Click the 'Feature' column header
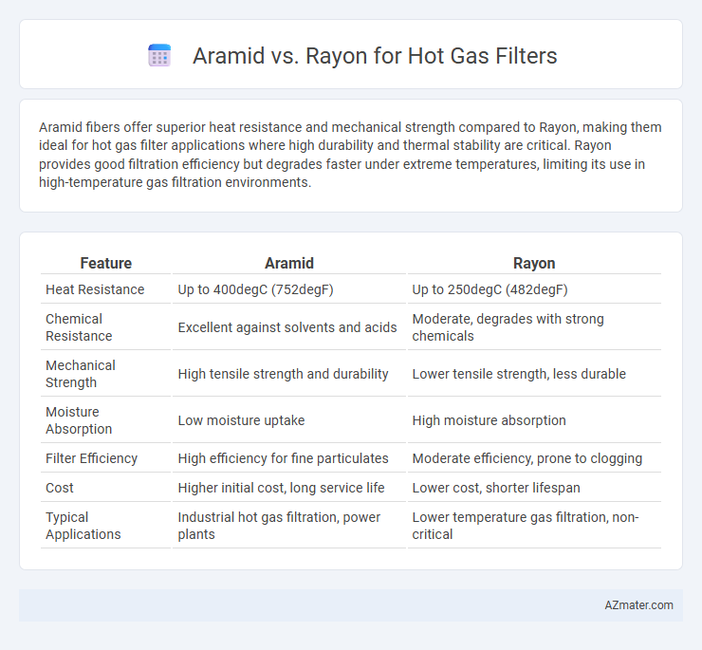 tap(105, 263)
